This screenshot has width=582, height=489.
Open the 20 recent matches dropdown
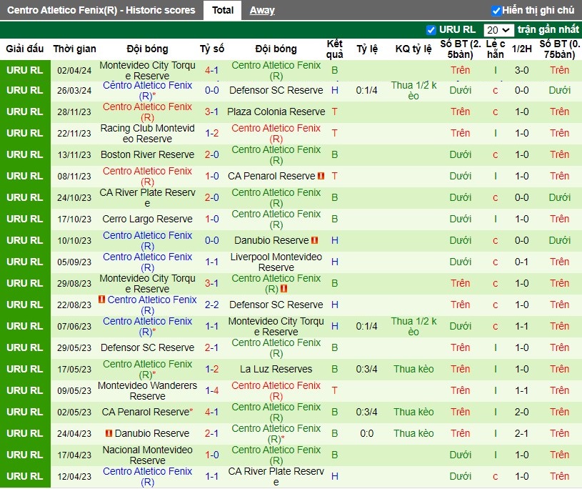pos(498,30)
